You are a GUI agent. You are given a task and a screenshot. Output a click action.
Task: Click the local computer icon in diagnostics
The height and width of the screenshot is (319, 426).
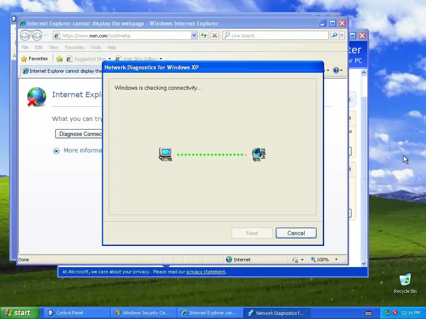point(165,155)
